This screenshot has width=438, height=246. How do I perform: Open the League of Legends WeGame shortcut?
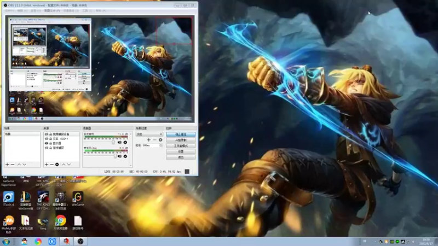25,201
